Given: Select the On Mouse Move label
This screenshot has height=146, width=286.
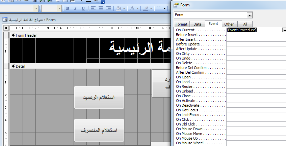Looking at the screenshot, I should click(x=189, y=134).
